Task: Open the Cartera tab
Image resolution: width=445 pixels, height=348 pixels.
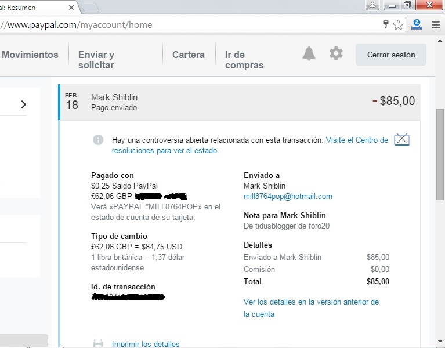Action: click(189, 55)
